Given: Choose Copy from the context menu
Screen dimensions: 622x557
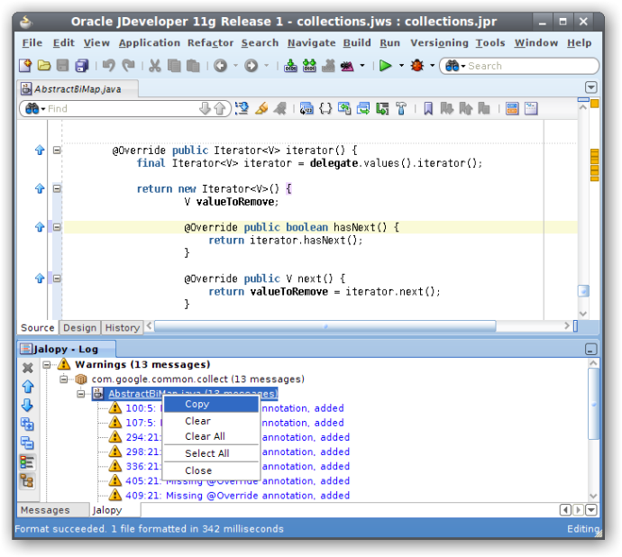Looking at the screenshot, I should coord(211,405).
